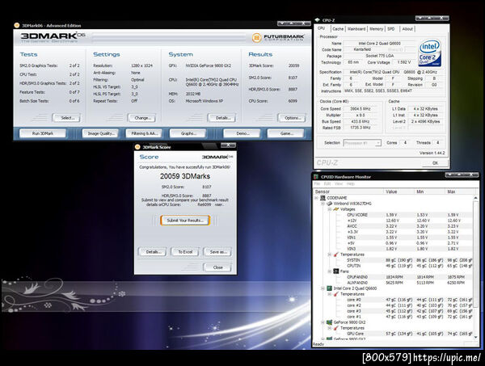Switch to the Mainboard tab in CPU-Z
This screenshot has height=366, width=485.
[356, 29]
